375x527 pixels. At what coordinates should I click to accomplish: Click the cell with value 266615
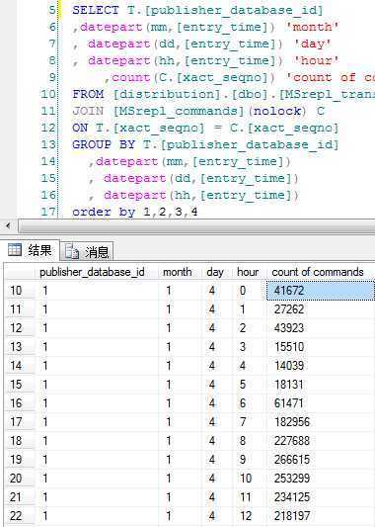(x=321, y=460)
